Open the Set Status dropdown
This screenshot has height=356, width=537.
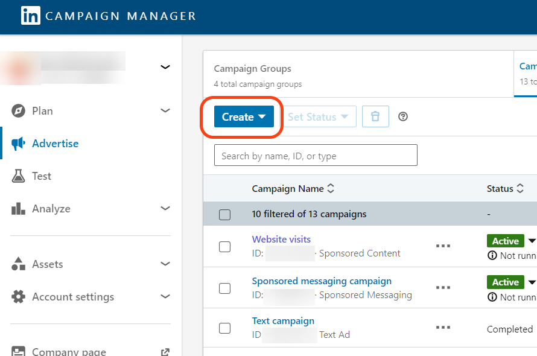pos(318,116)
